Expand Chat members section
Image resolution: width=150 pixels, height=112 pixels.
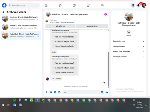click(x=129, y=46)
